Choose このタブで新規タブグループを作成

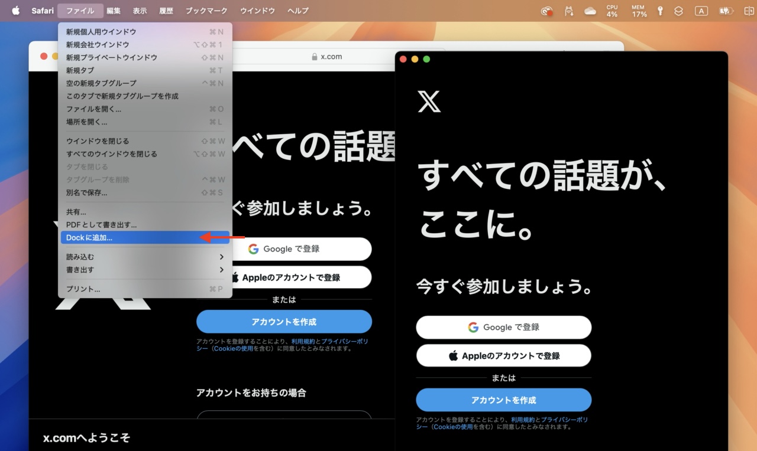pos(145,96)
